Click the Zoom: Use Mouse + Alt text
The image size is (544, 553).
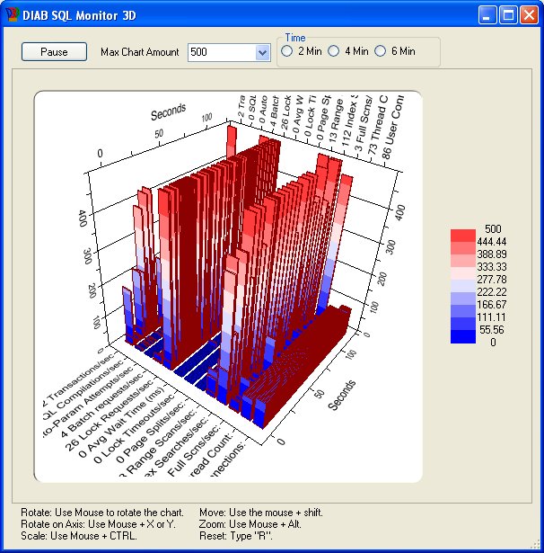click(250, 524)
